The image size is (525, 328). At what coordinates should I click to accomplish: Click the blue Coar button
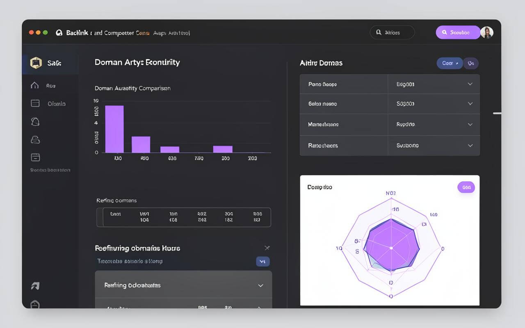tap(450, 63)
